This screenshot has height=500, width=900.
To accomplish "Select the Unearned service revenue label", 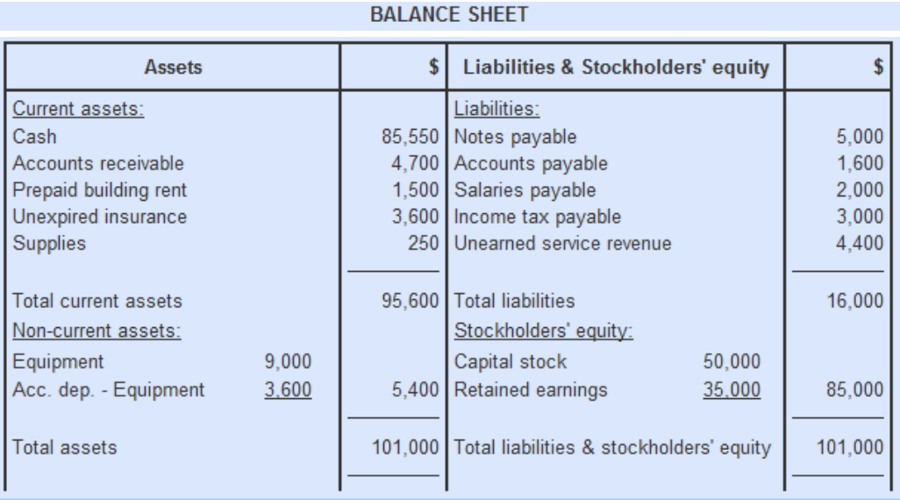I will 562,243.
